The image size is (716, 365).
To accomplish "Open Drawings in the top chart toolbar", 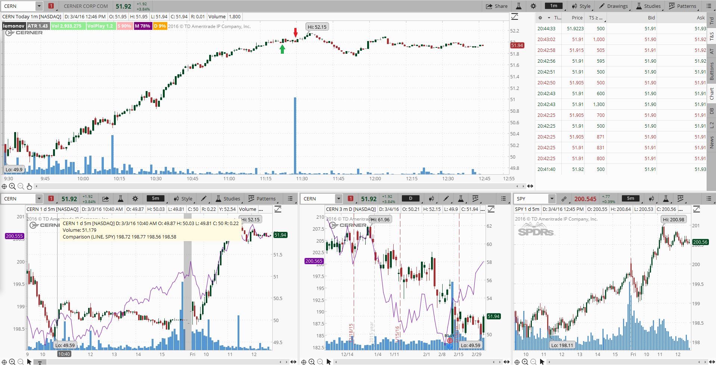I will (614, 6).
